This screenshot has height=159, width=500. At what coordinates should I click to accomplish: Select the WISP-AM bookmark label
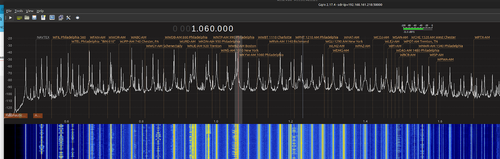click(x=436, y=55)
